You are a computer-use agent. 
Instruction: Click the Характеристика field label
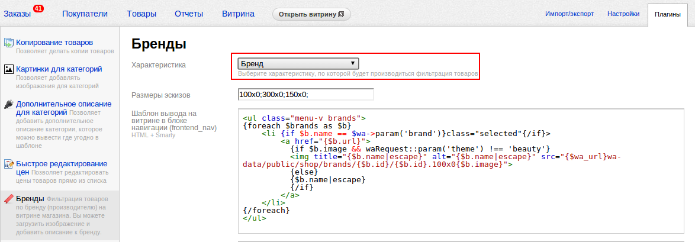click(159, 65)
